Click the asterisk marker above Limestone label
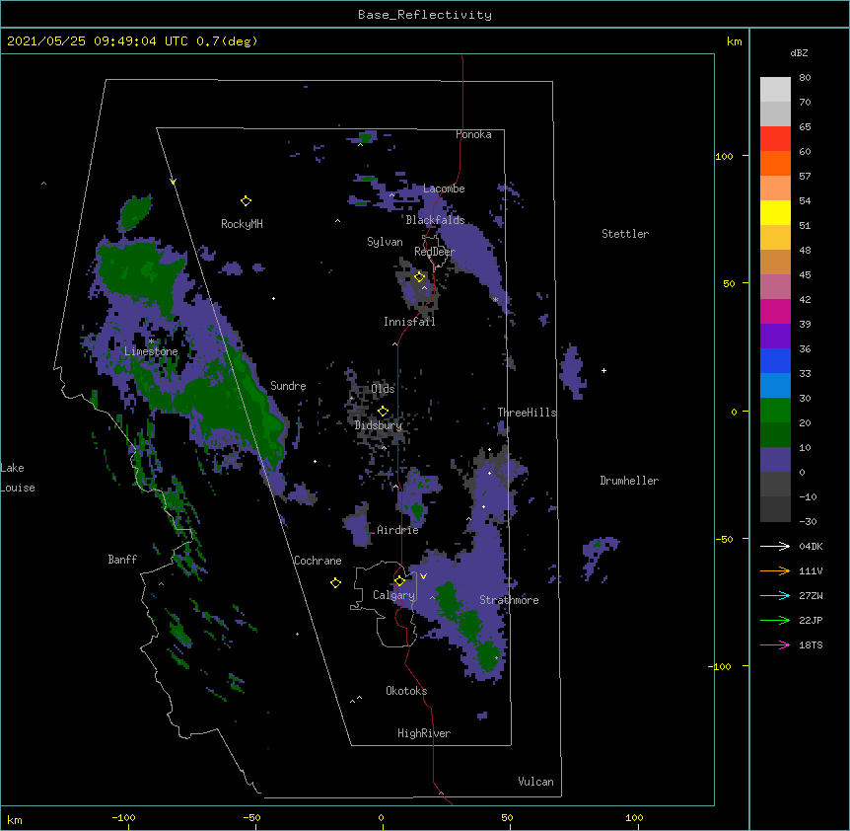The image size is (850, 831). click(151, 341)
